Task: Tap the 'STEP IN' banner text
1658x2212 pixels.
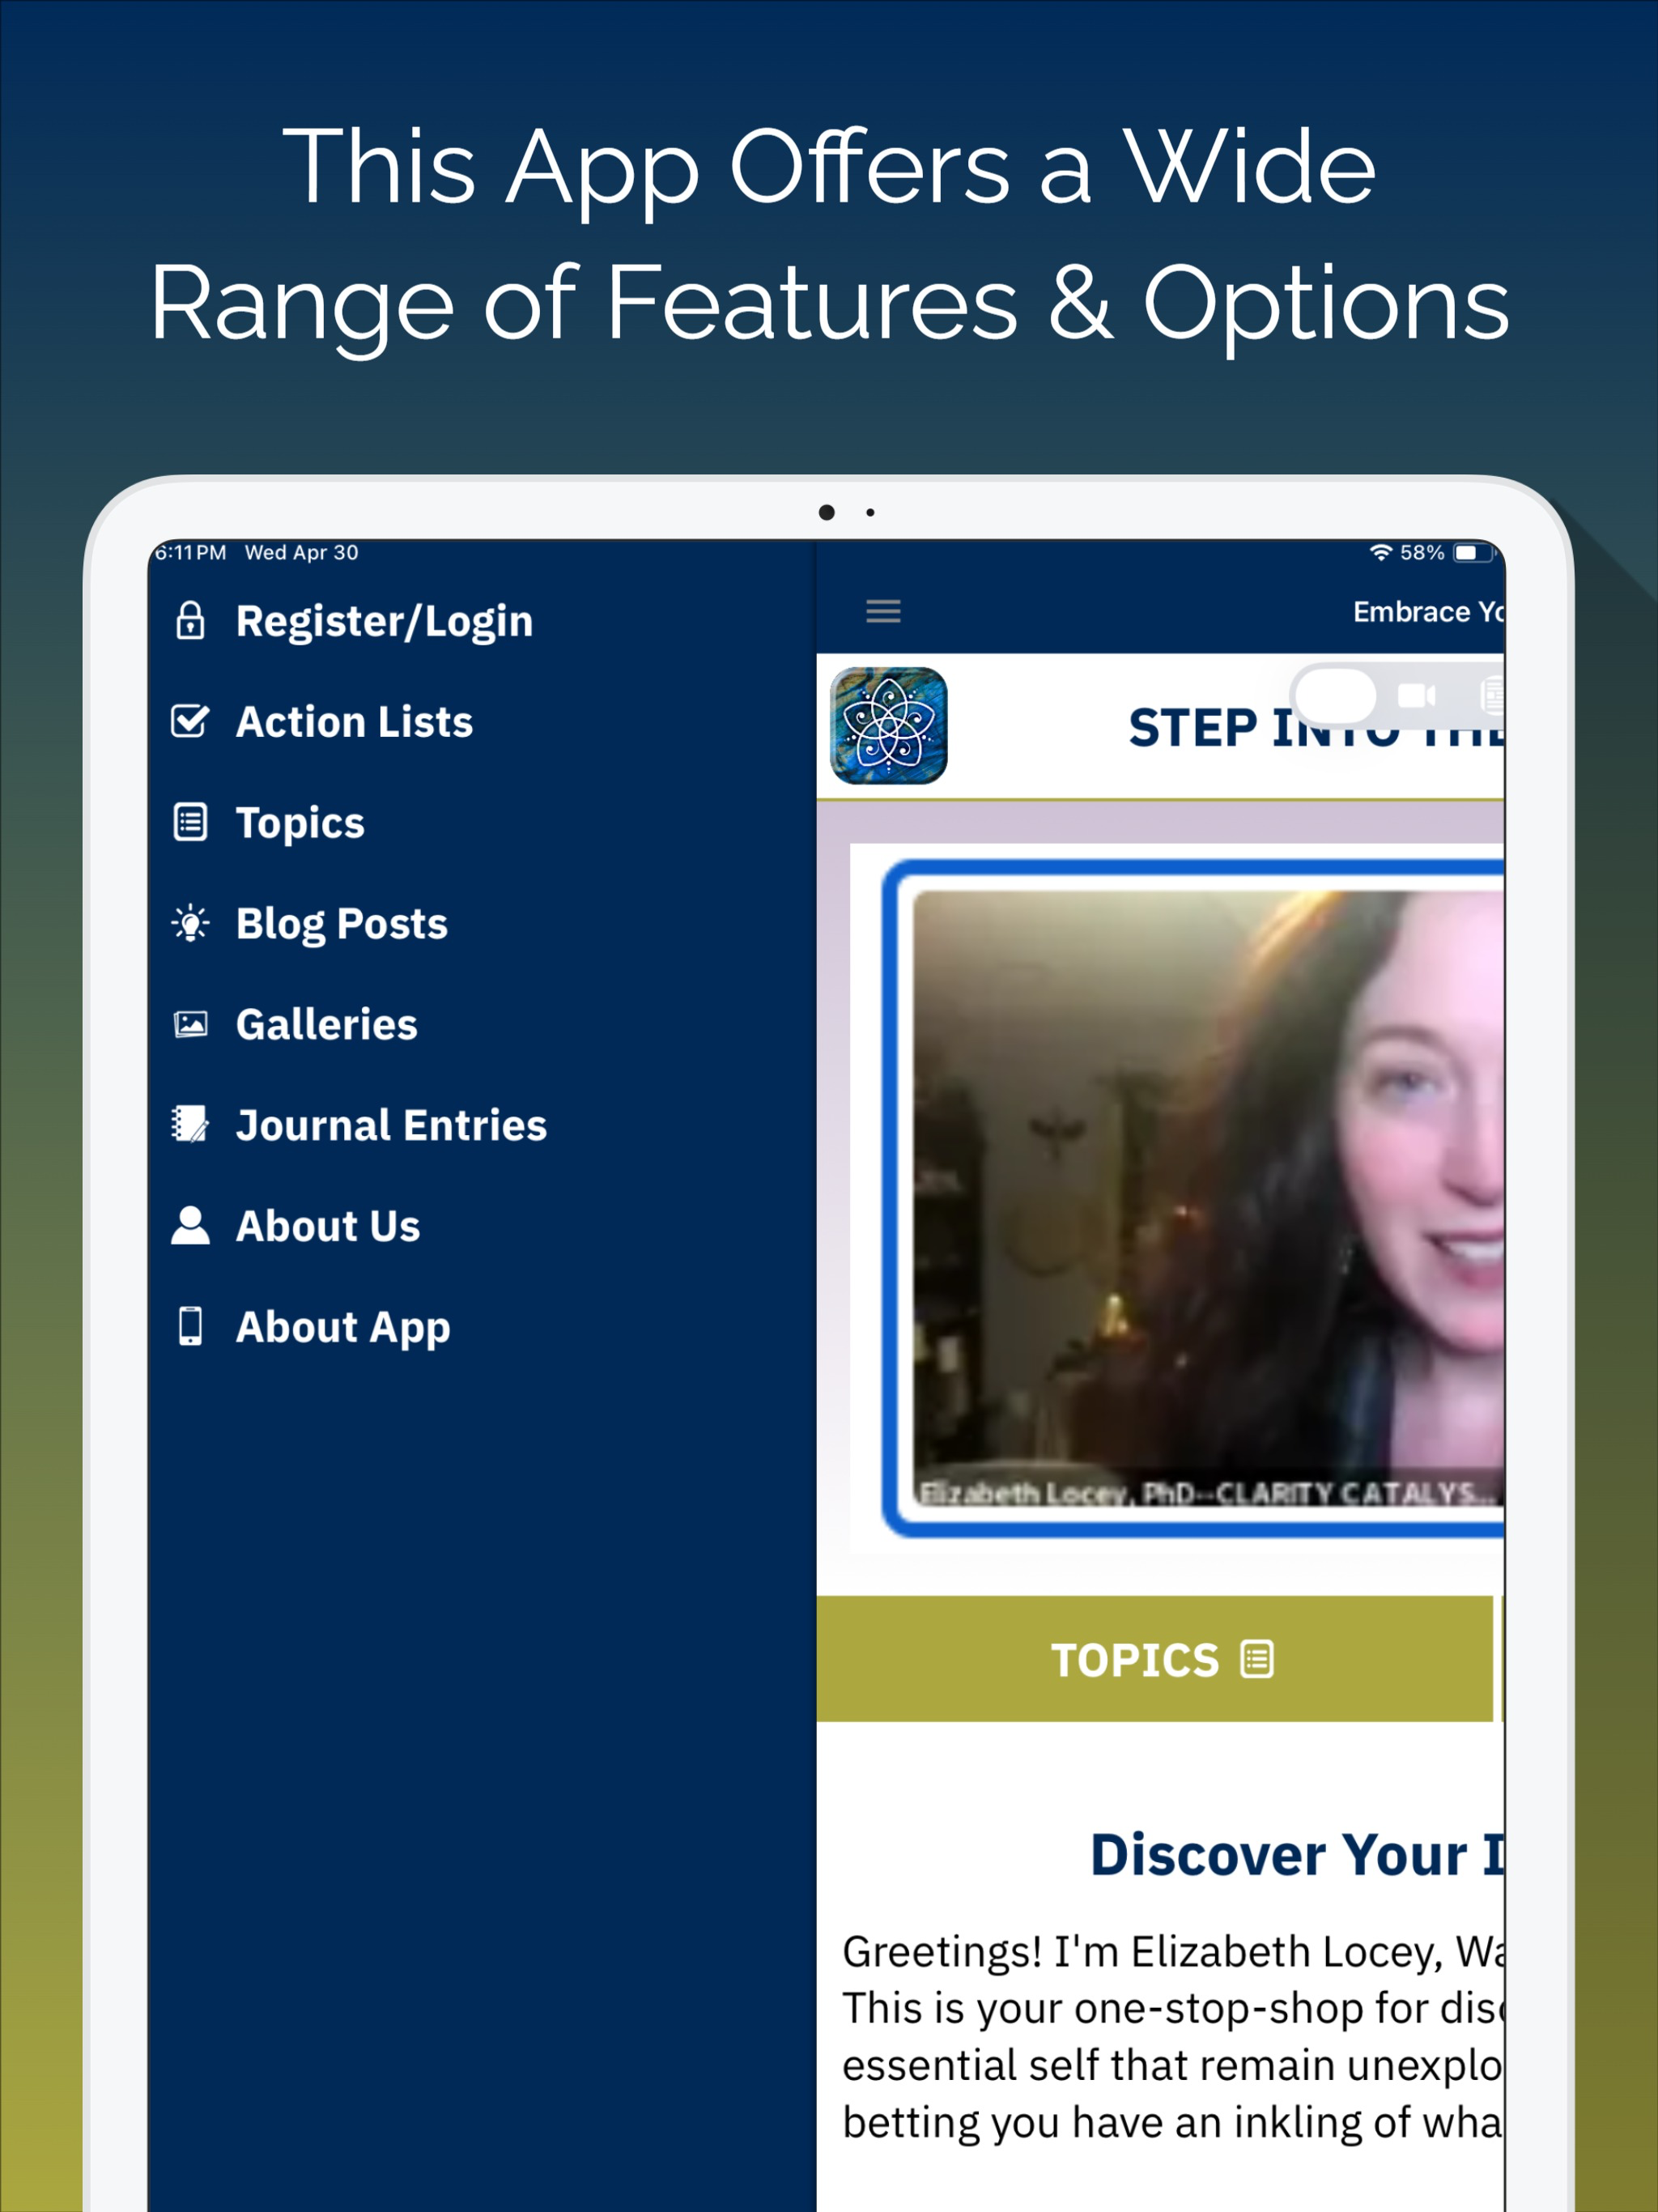Action: 1315,728
